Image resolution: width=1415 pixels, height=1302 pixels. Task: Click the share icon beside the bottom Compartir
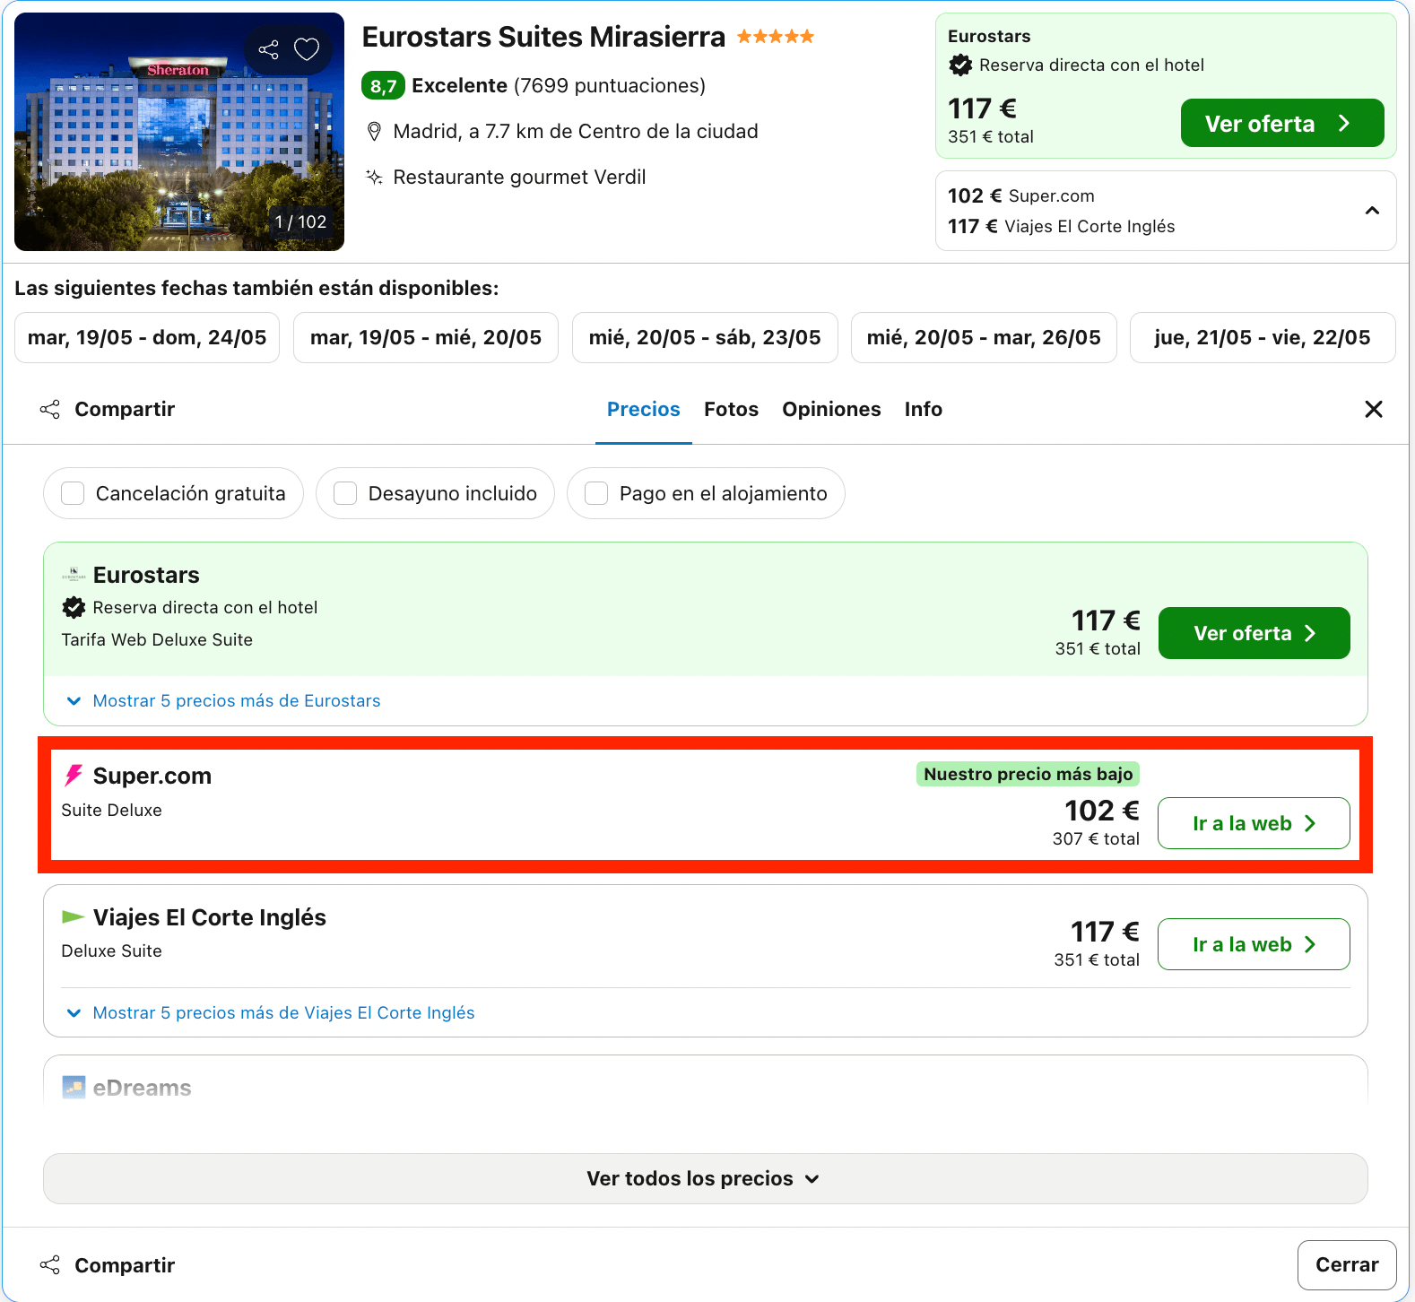(x=50, y=1265)
